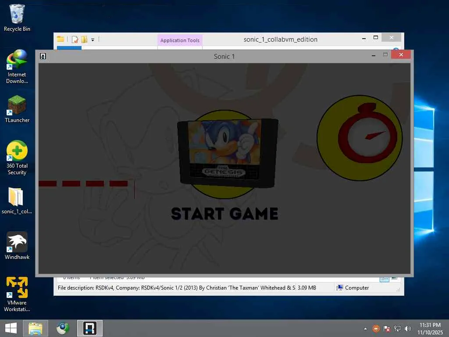Click the 3.09 MB size in status bar
The image size is (449, 337).
(306, 288)
